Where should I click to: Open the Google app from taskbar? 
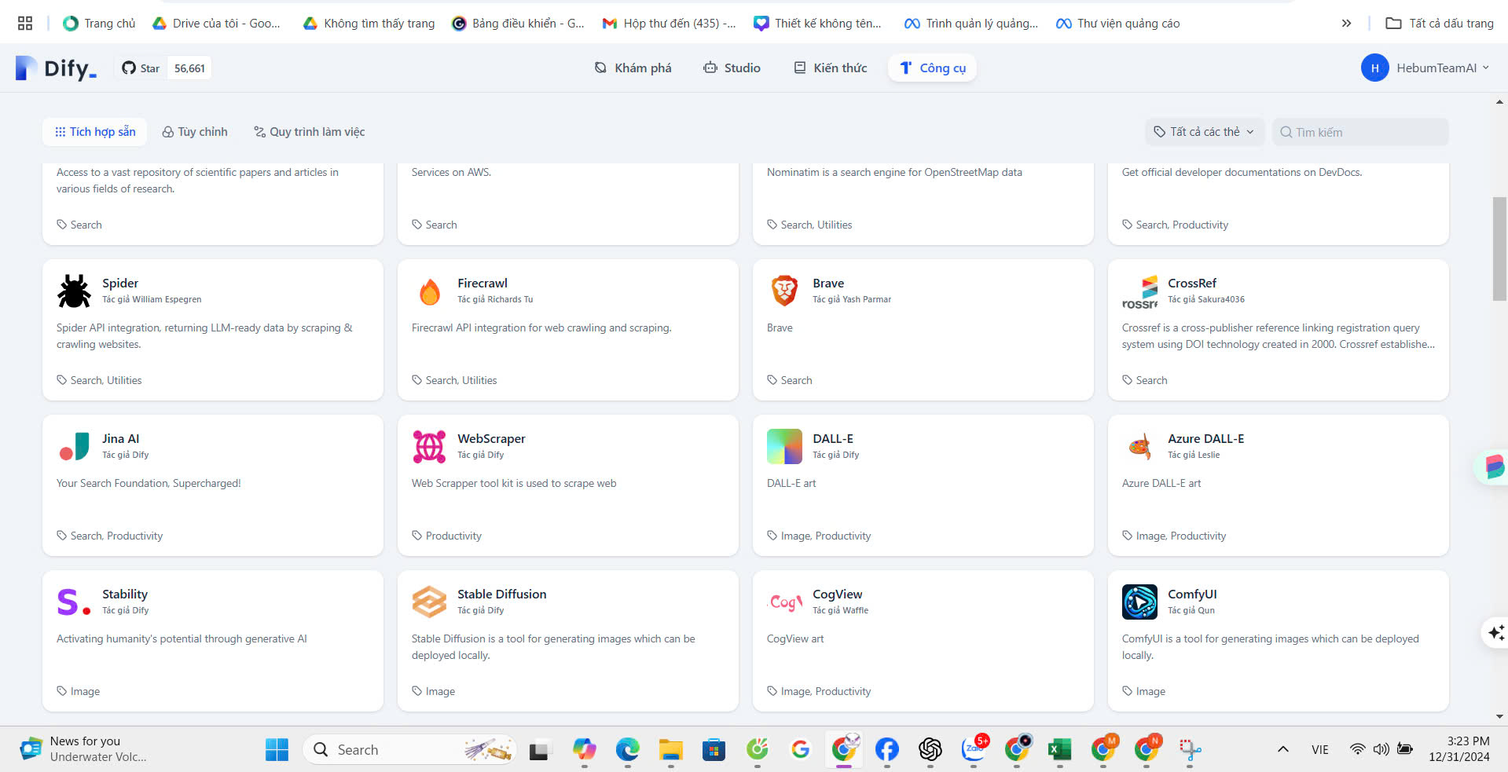(800, 750)
